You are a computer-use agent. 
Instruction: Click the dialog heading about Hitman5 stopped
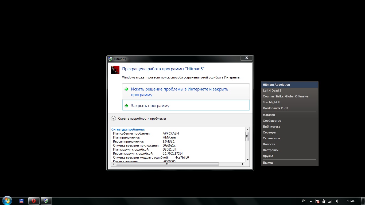click(163, 69)
